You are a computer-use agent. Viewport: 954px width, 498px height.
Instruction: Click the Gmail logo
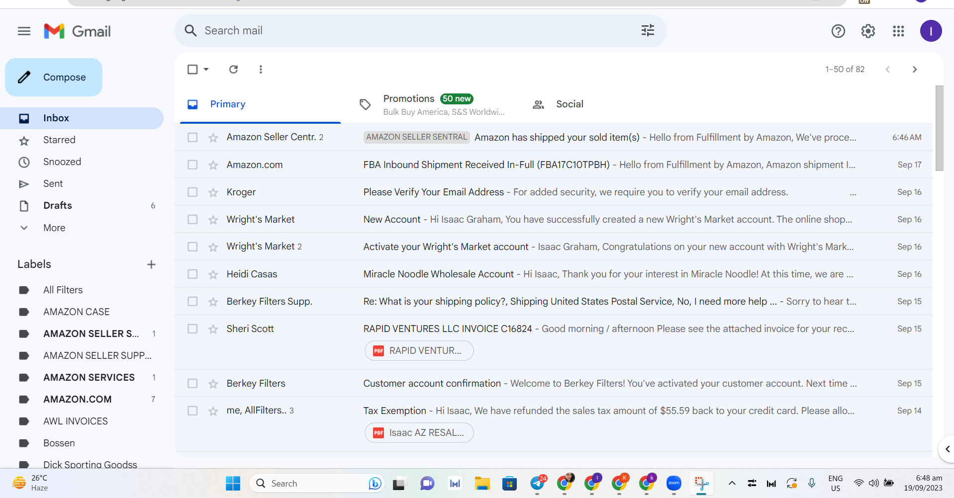(x=77, y=31)
